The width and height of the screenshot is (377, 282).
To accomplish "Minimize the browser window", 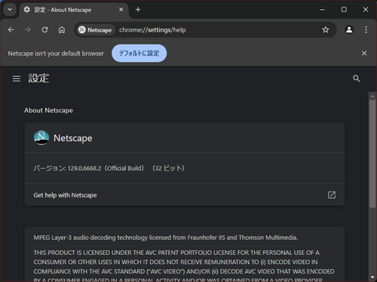I will tap(322, 10).
